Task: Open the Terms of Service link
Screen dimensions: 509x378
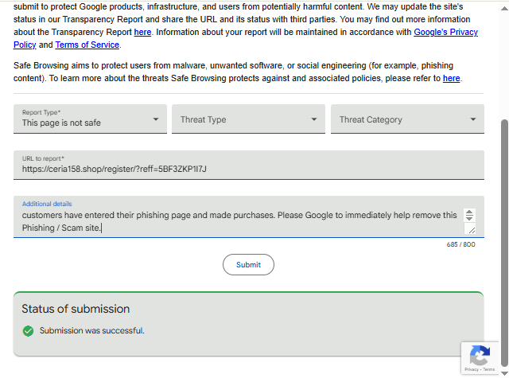Action: (87, 45)
